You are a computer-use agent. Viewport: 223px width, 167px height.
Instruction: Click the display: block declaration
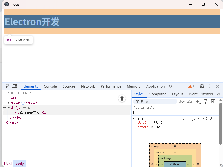[x=151, y=123]
